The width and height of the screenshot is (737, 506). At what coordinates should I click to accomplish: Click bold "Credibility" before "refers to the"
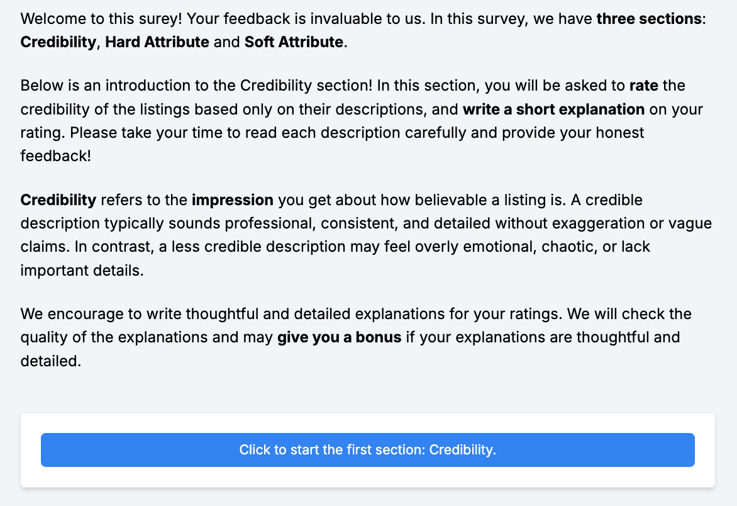pyautogui.click(x=58, y=200)
